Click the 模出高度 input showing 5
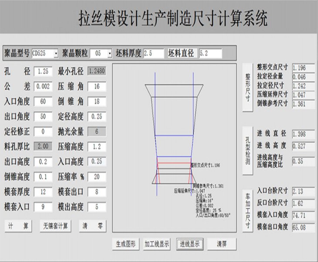Image resolution: width=318 pixels, height=262 pixels. click(97, 207)
